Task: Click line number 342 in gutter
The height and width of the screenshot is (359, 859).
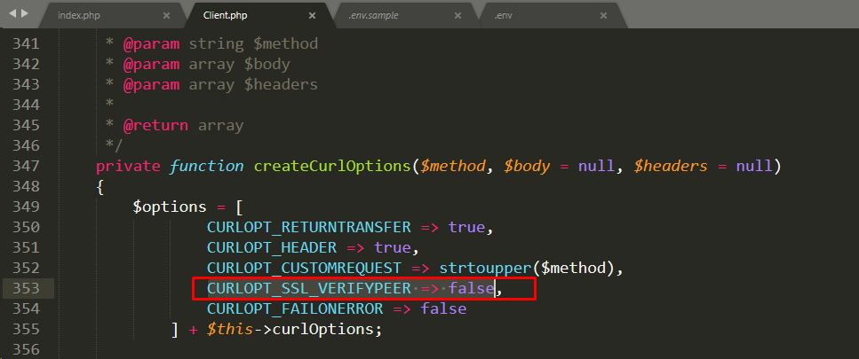Action: tap(26, 64)
